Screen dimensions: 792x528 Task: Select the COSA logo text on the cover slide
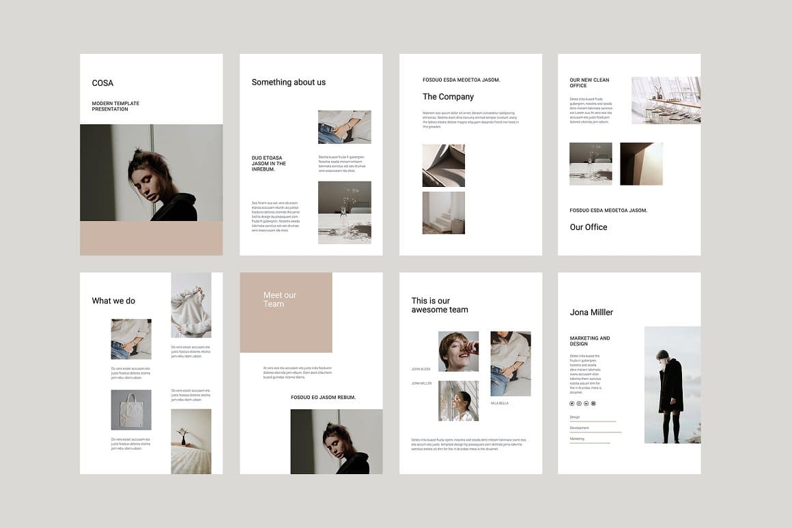(x=102, y=83)
